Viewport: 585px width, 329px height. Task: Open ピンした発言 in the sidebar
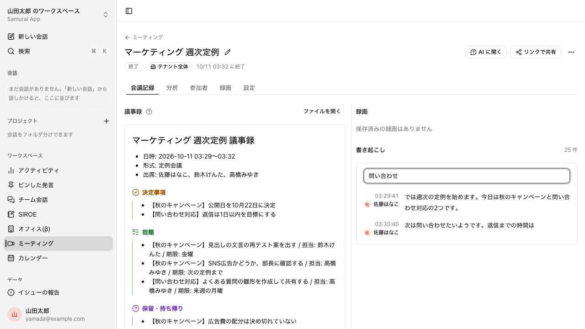pos(58,185)
